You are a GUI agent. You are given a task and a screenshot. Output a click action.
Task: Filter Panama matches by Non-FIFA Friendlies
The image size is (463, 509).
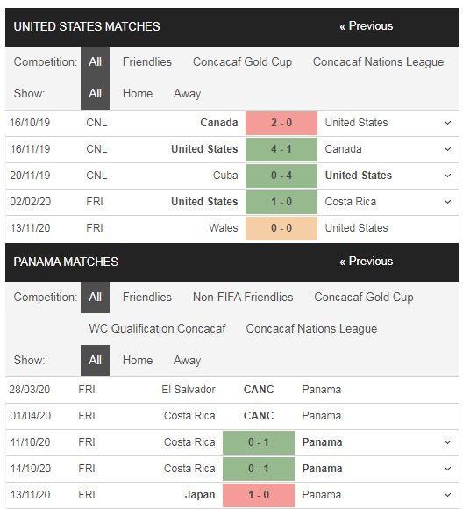243,297
